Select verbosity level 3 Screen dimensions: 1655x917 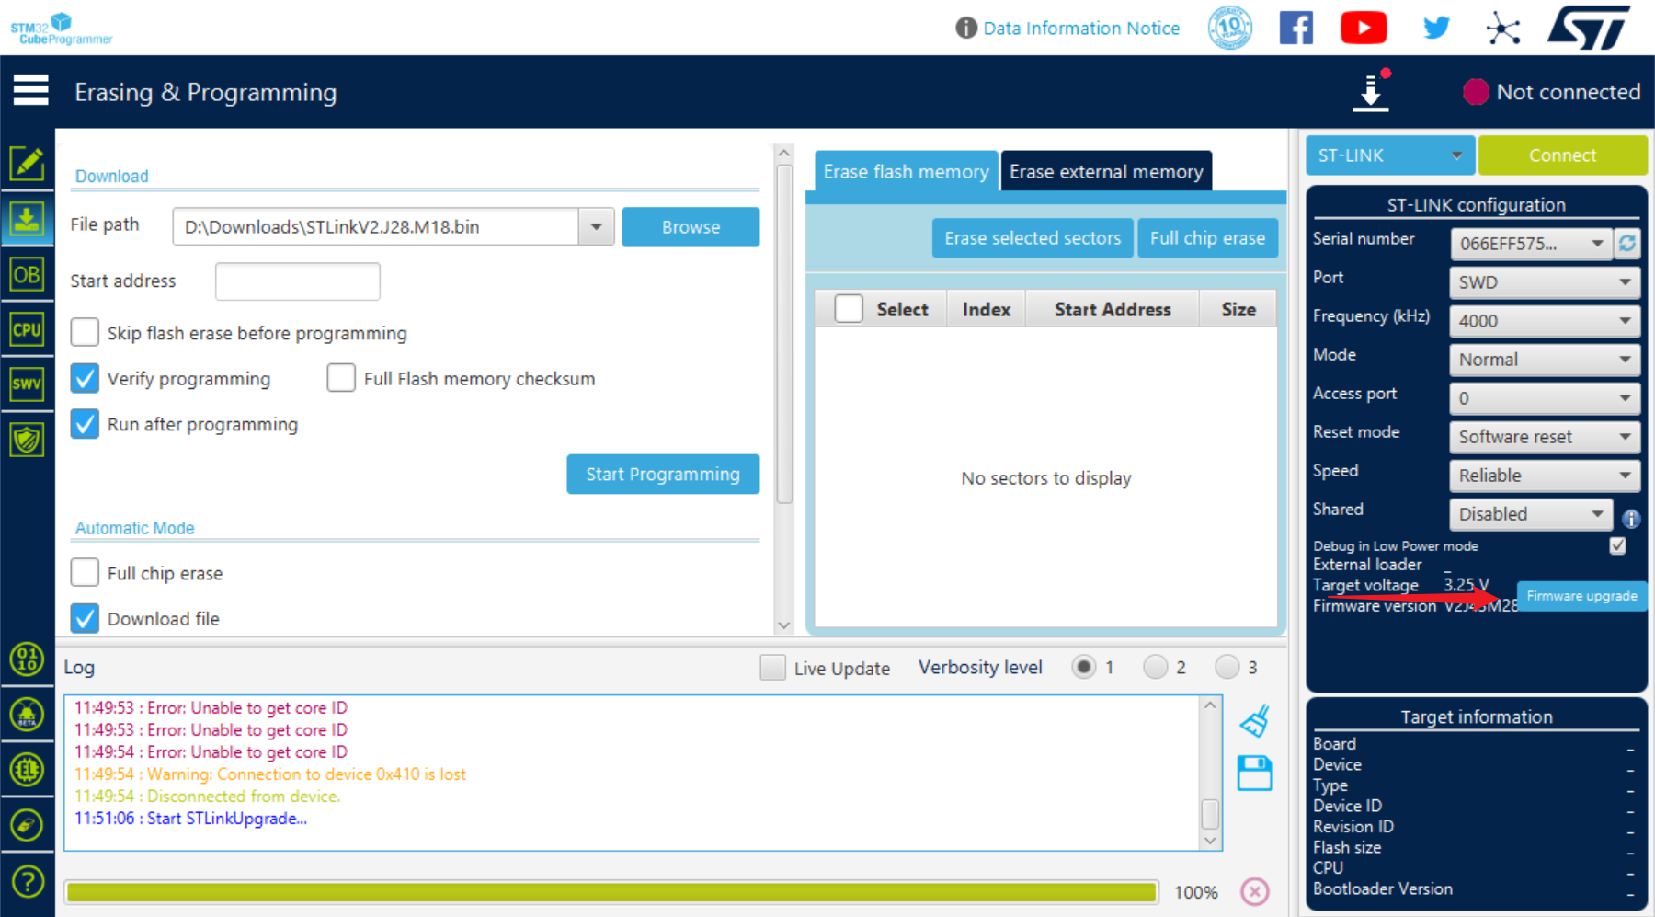tap(1227, 667)
